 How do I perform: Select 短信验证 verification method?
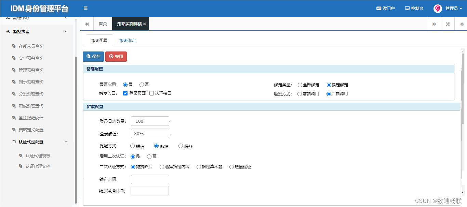click(x=232, y=167)
